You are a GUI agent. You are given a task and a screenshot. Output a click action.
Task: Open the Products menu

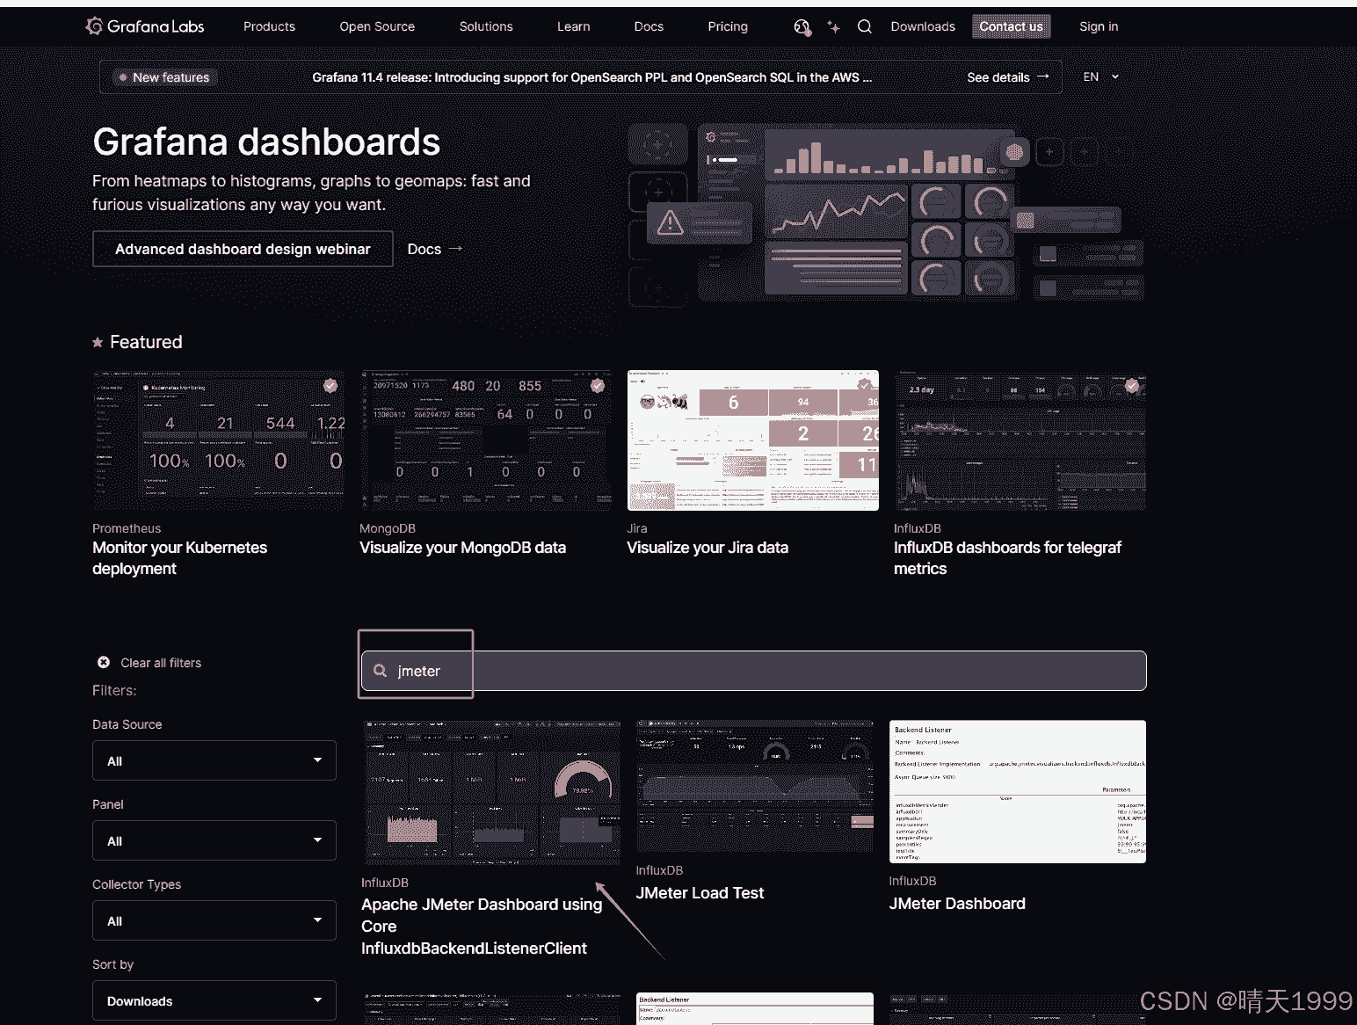coord(269,26)
